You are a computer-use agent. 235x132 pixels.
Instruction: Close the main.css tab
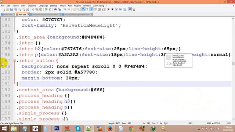coord(28,14)
